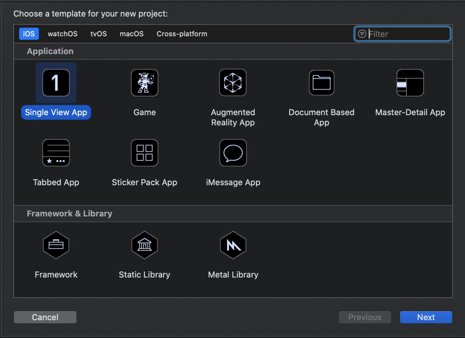Choose the Master-Detail App icon
Viewport: 465px width, 338px height.
[x=410, y=83]
